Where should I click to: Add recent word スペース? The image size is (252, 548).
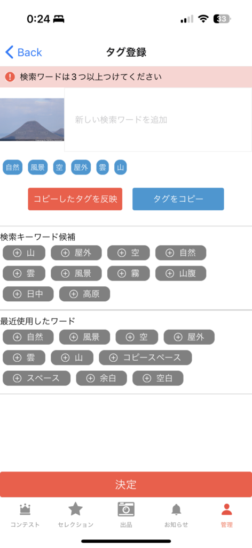[37, 378]
